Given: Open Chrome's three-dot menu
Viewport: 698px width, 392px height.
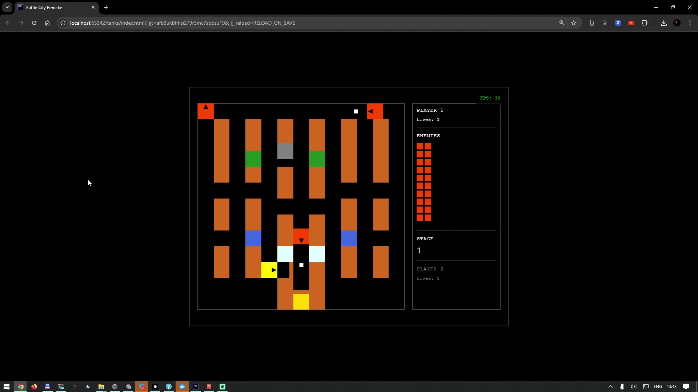Looking at the screenshot, I should tap(690, 23).
